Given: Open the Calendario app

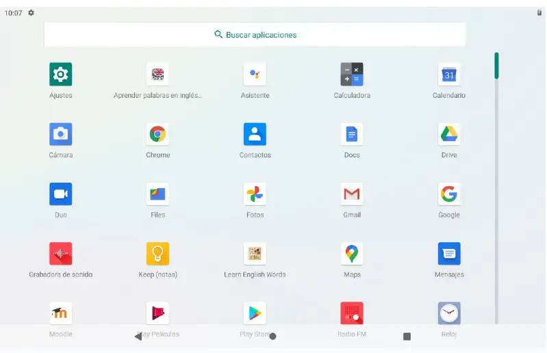Looking at the screenshot, I should tap(449, 74).
